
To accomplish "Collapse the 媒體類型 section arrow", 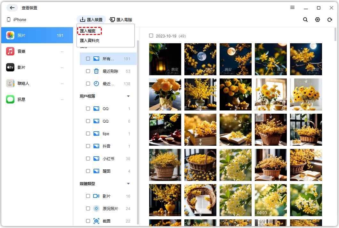I will [x=128, y=183].
